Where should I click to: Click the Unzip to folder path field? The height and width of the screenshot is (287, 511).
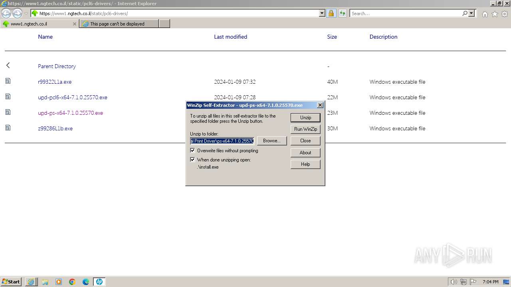pos(222,141)
